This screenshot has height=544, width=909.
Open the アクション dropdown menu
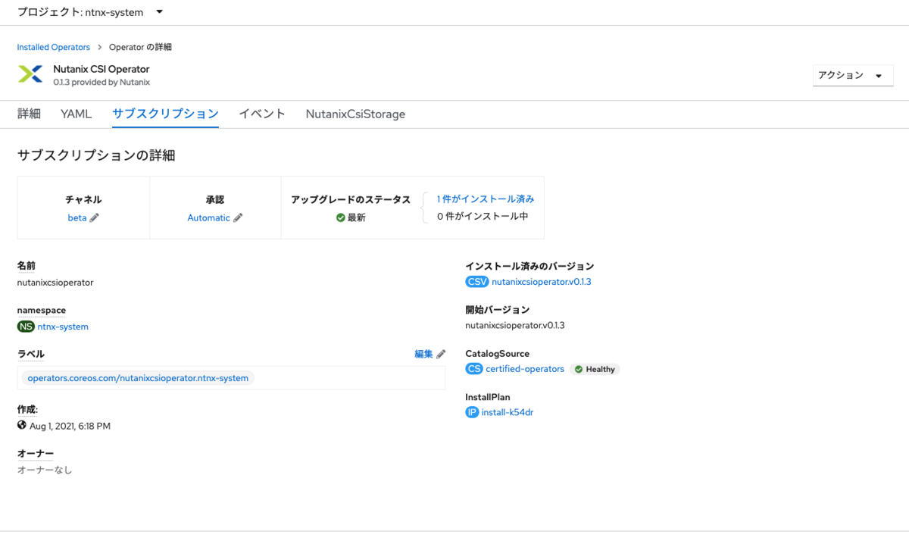click(852, 75)
